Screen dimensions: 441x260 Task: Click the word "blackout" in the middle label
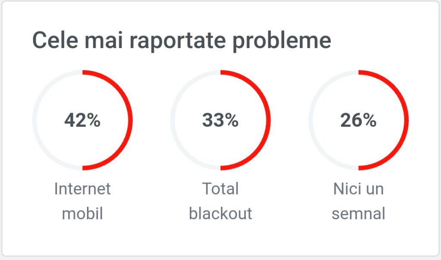(x=220, y=214)
